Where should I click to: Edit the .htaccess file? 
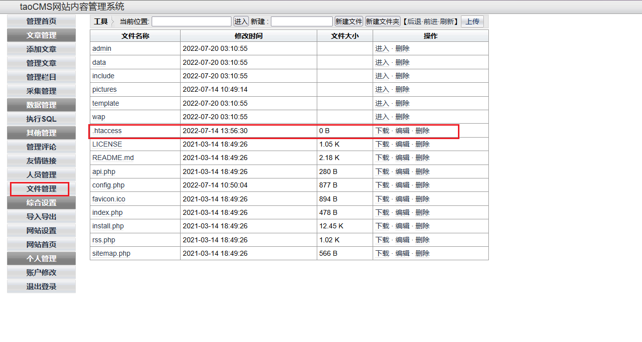tap(402, 131)
